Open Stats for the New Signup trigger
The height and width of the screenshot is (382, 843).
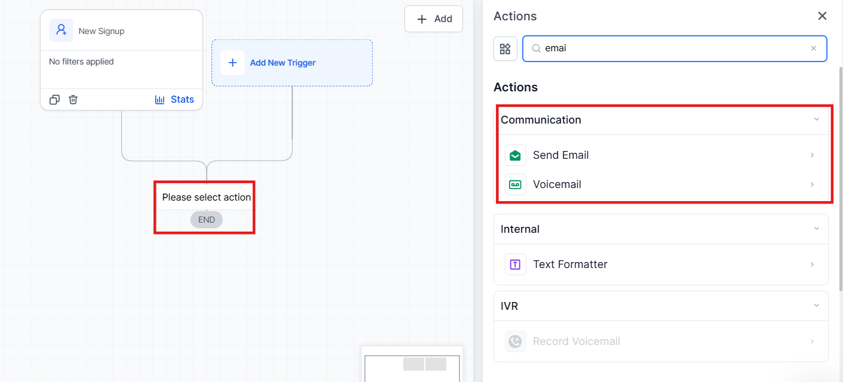(x=174, y=100)
